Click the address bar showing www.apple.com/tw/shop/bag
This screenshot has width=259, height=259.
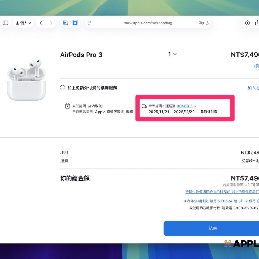[148, 23]
